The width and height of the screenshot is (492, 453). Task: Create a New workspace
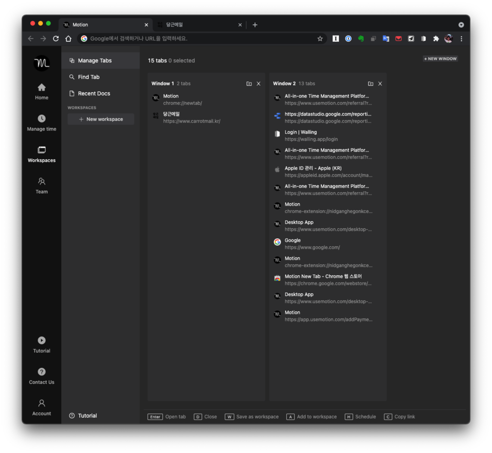coord(101,119)
